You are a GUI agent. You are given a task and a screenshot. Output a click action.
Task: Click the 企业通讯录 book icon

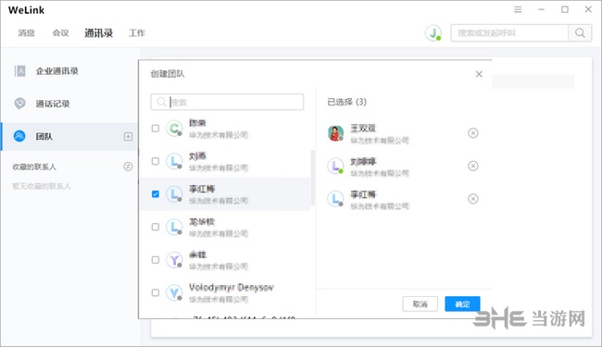20,71
